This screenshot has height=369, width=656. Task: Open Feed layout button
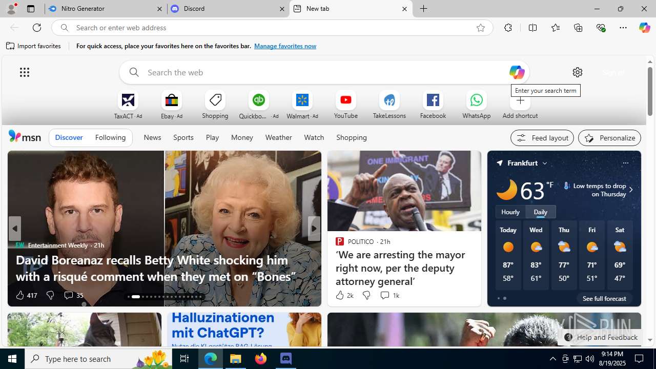pyautogui.click(x=542, y=138)
